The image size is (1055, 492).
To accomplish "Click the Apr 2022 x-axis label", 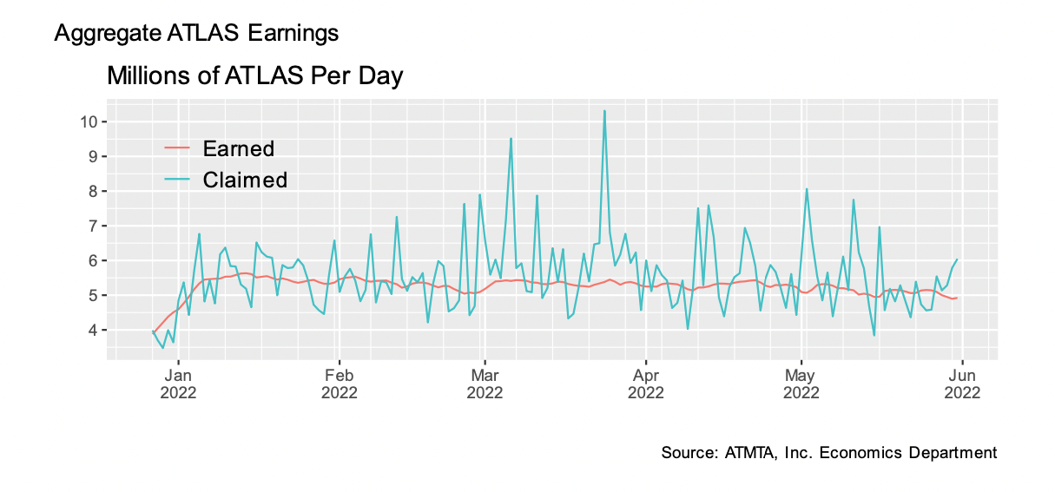I will pos(646,384).
